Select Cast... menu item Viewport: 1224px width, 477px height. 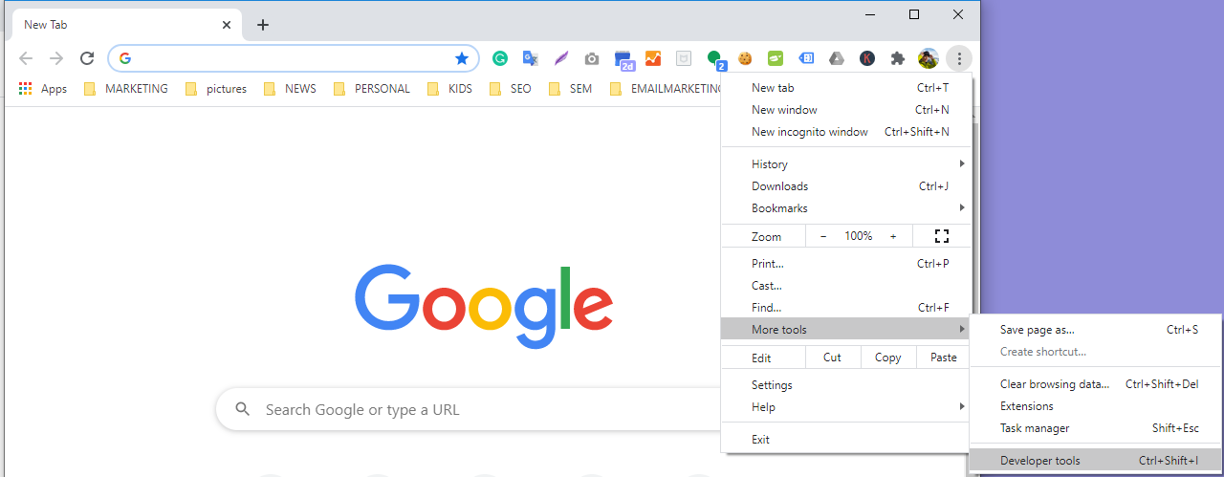click(x=845, y=286)
